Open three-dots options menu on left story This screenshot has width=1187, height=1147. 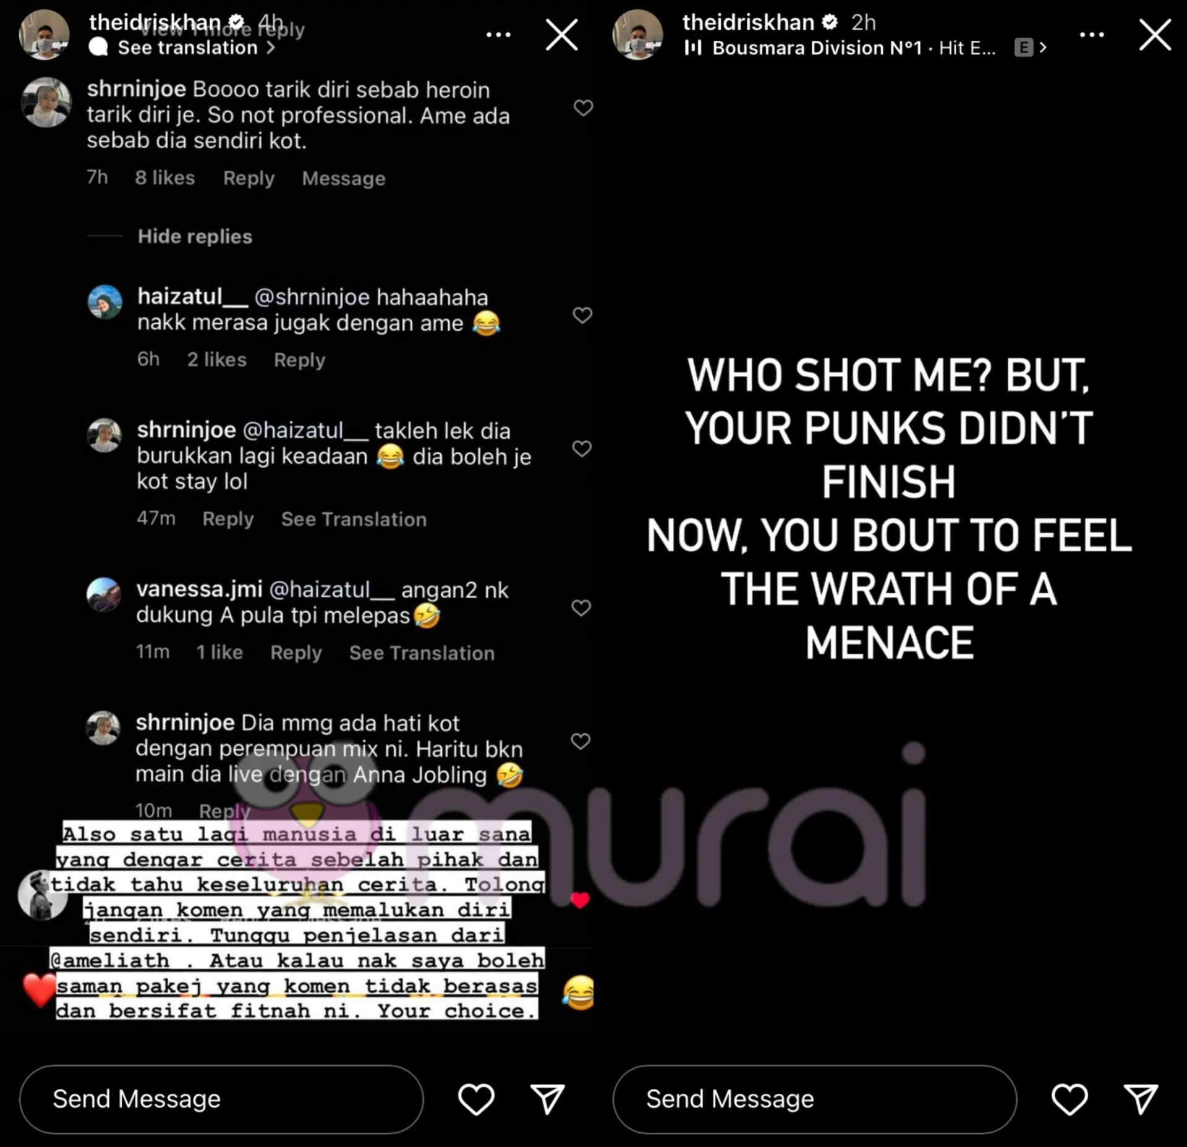[x=498, y=35]
